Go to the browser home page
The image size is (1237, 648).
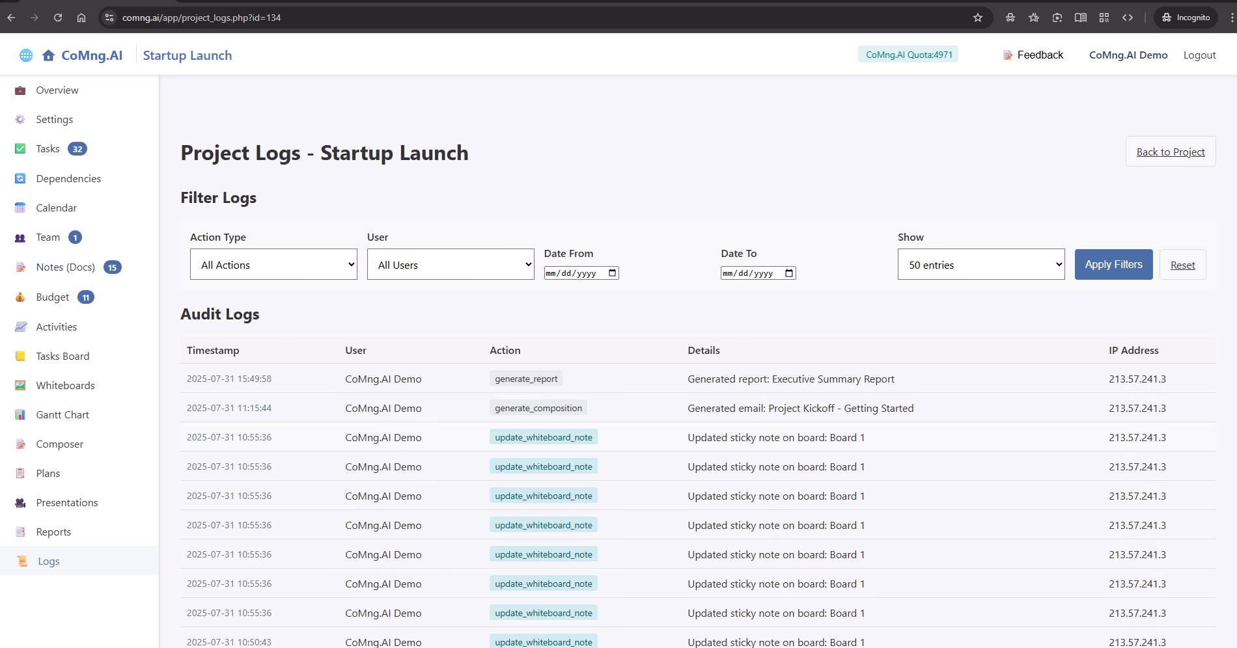tap(81, 18)
